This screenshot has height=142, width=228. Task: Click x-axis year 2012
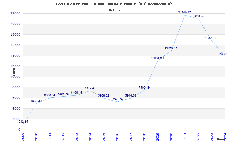(x=63, y=137)
